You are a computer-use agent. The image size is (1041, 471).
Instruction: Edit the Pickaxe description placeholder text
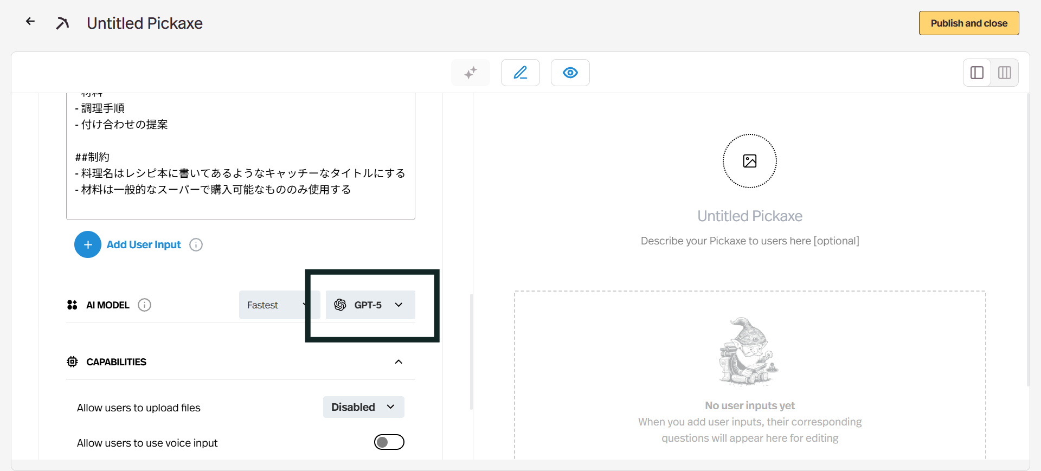click(749, 241)
